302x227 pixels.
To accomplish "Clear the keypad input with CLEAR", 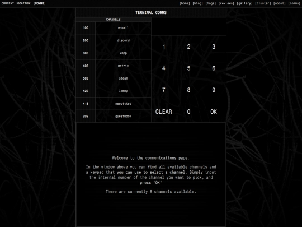I will click(164, 112).
